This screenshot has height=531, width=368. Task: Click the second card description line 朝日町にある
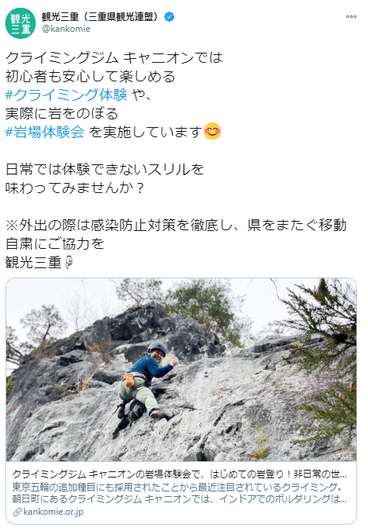coord(179,499)
